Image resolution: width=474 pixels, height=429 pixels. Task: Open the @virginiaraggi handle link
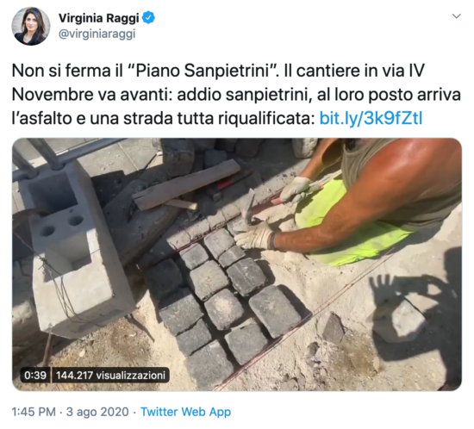tap(97, 34)
